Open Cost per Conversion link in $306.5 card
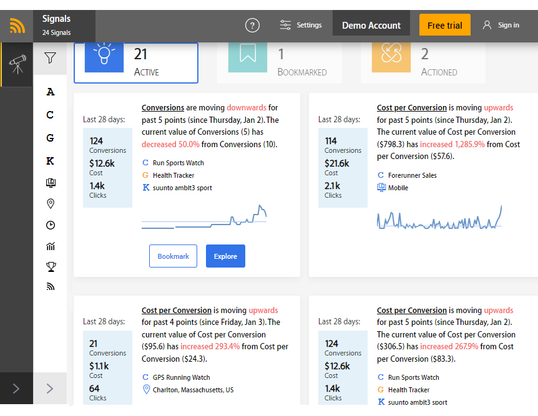This screenshot has width=538, height=416. pyautogui.click(x=412, y=311)
